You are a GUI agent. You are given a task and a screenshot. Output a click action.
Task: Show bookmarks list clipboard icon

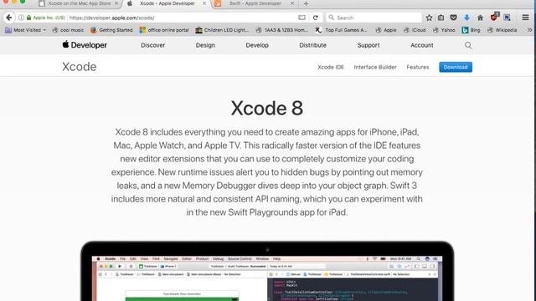point(441,18)
